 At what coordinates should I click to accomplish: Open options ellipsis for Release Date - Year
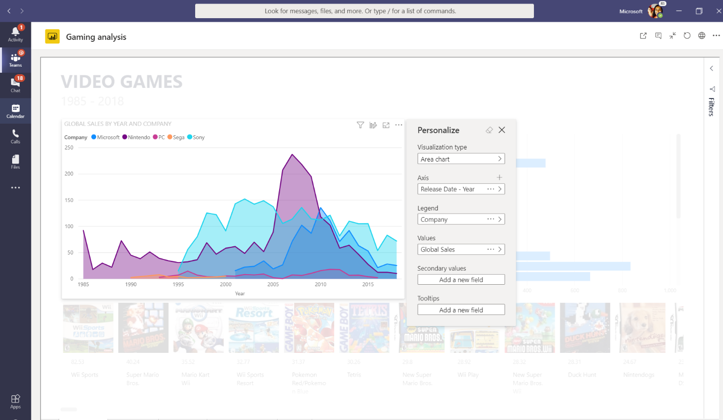pos(490,189)
